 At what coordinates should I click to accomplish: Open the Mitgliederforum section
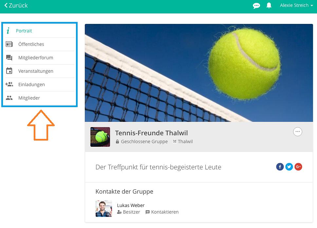[x=40, y=58]
